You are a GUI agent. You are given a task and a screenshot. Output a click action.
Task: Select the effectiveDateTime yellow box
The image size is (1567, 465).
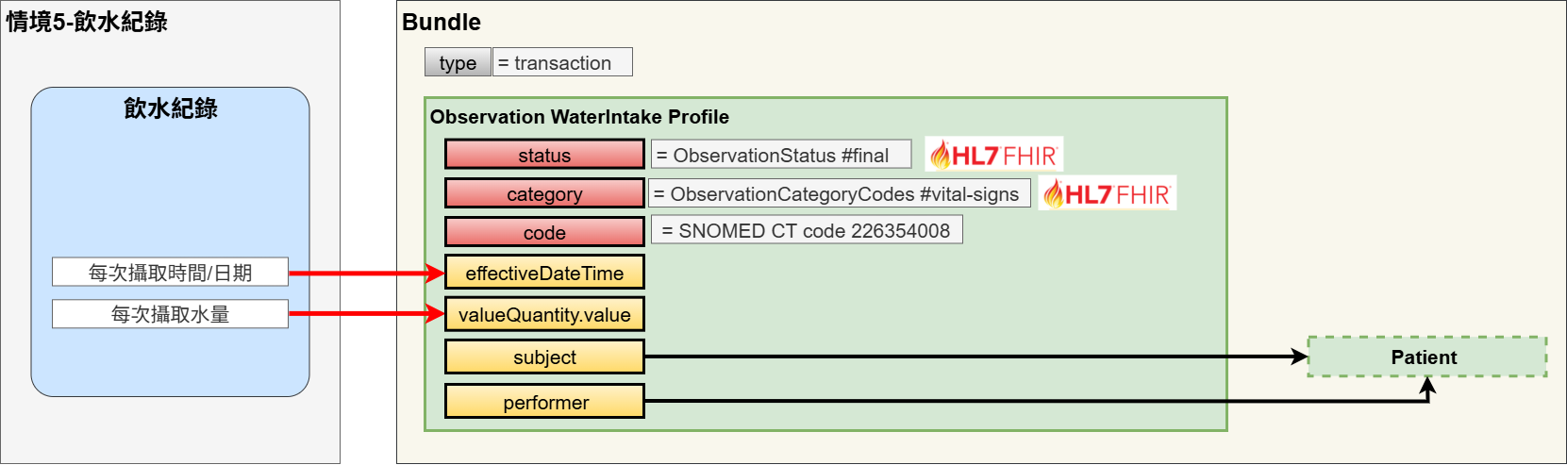(x=544, y=273)
